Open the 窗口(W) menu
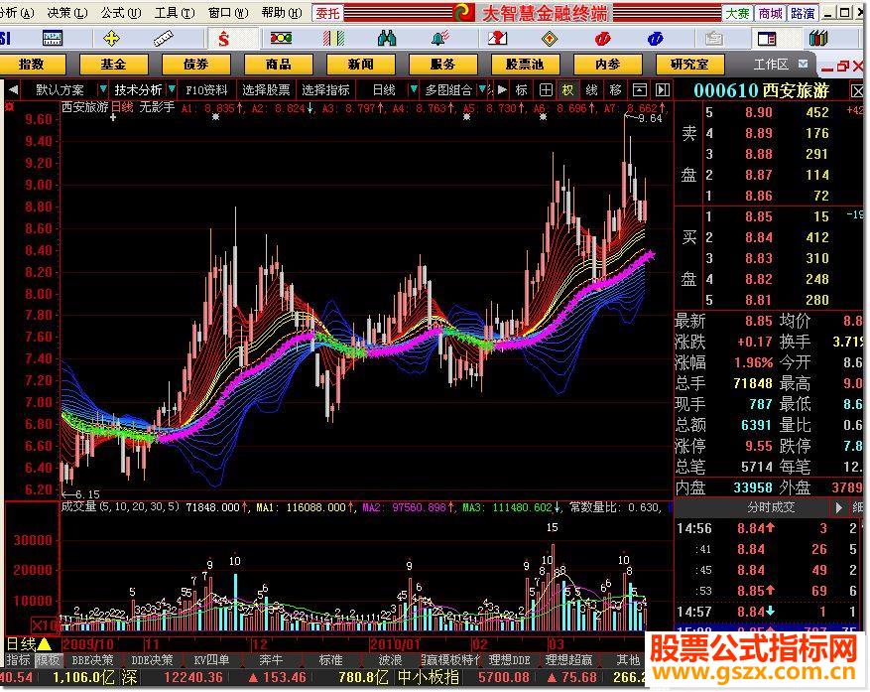870x692 pixels. tap(228, 12)
